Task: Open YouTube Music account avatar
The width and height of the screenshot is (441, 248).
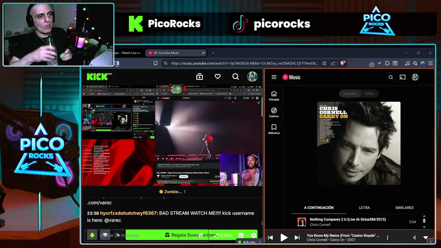Action: (415, 77)
